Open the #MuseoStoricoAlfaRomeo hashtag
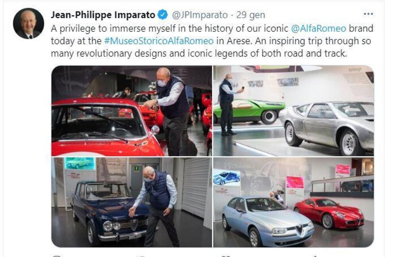This screenshot has height=257, width=397. coord(159,41)
